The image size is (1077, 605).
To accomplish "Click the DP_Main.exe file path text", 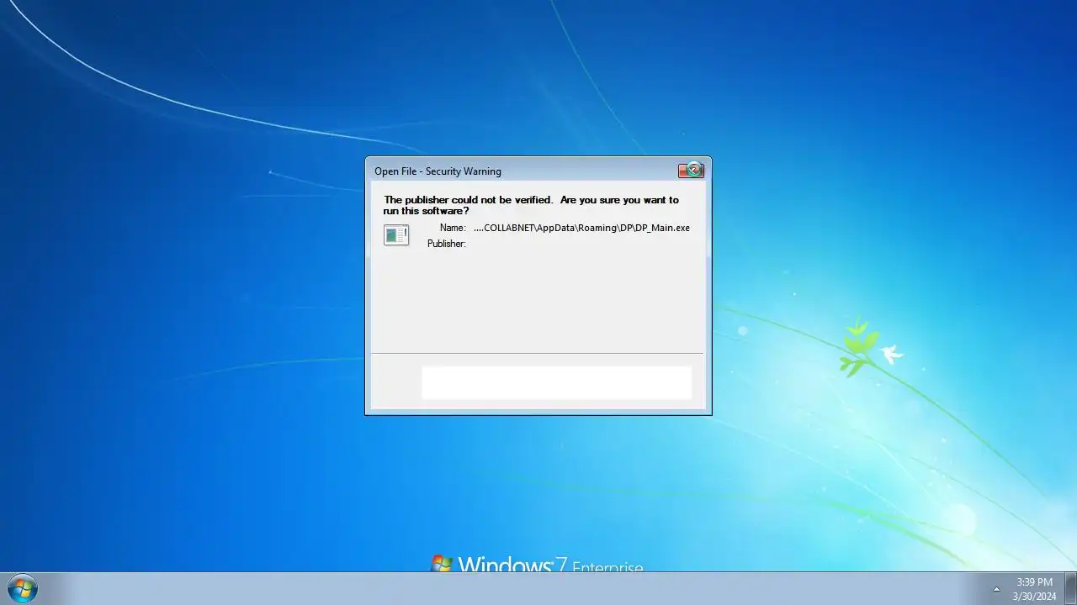I will (x=581, y=228).
